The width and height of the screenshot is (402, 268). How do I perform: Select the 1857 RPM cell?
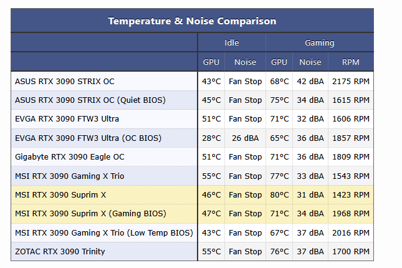tap(351, 138)
